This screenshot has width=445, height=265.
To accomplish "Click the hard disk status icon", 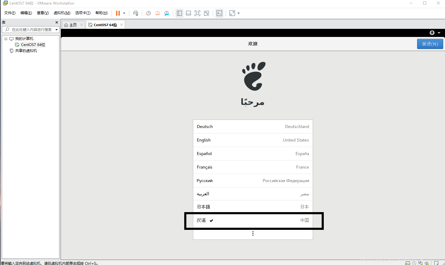I will [408, 263].
